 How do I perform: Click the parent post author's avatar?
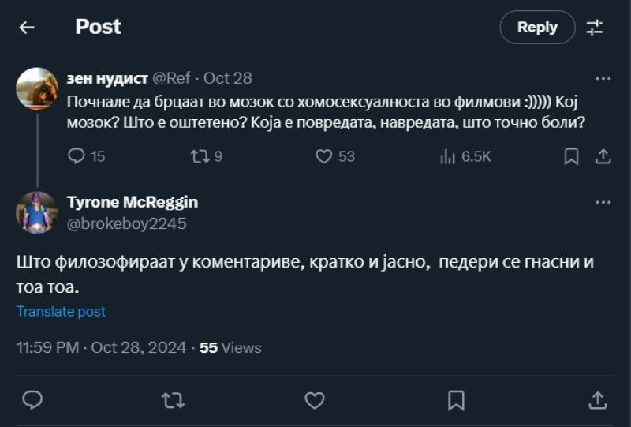click(x=37, y=88)
